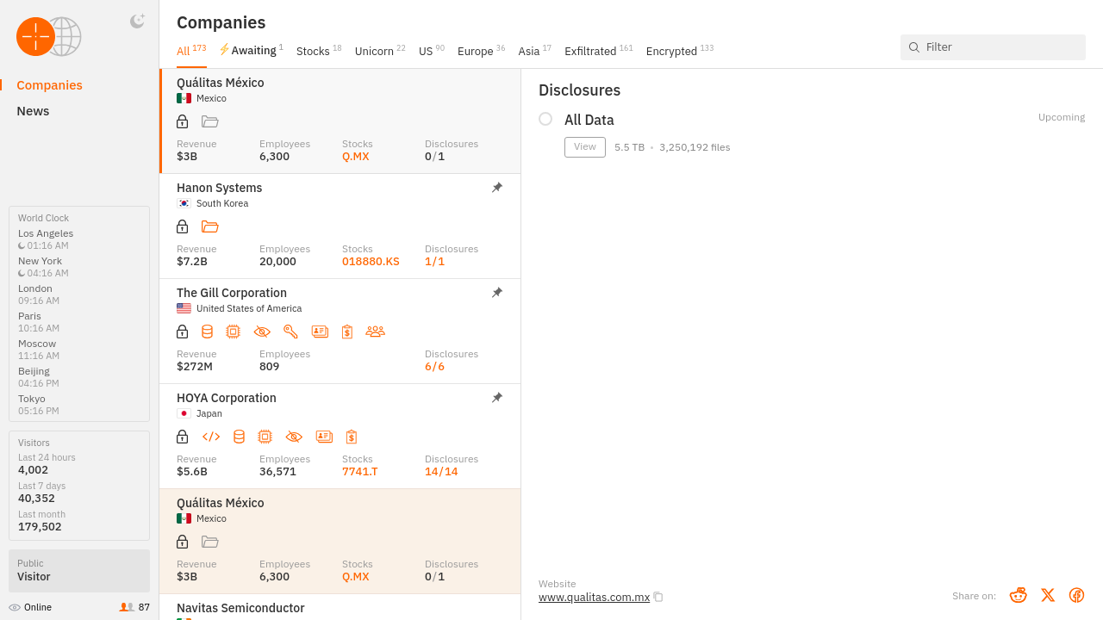Click the Facebook share icon
Screen dimensions: 1103x620
click(1076, 595)
